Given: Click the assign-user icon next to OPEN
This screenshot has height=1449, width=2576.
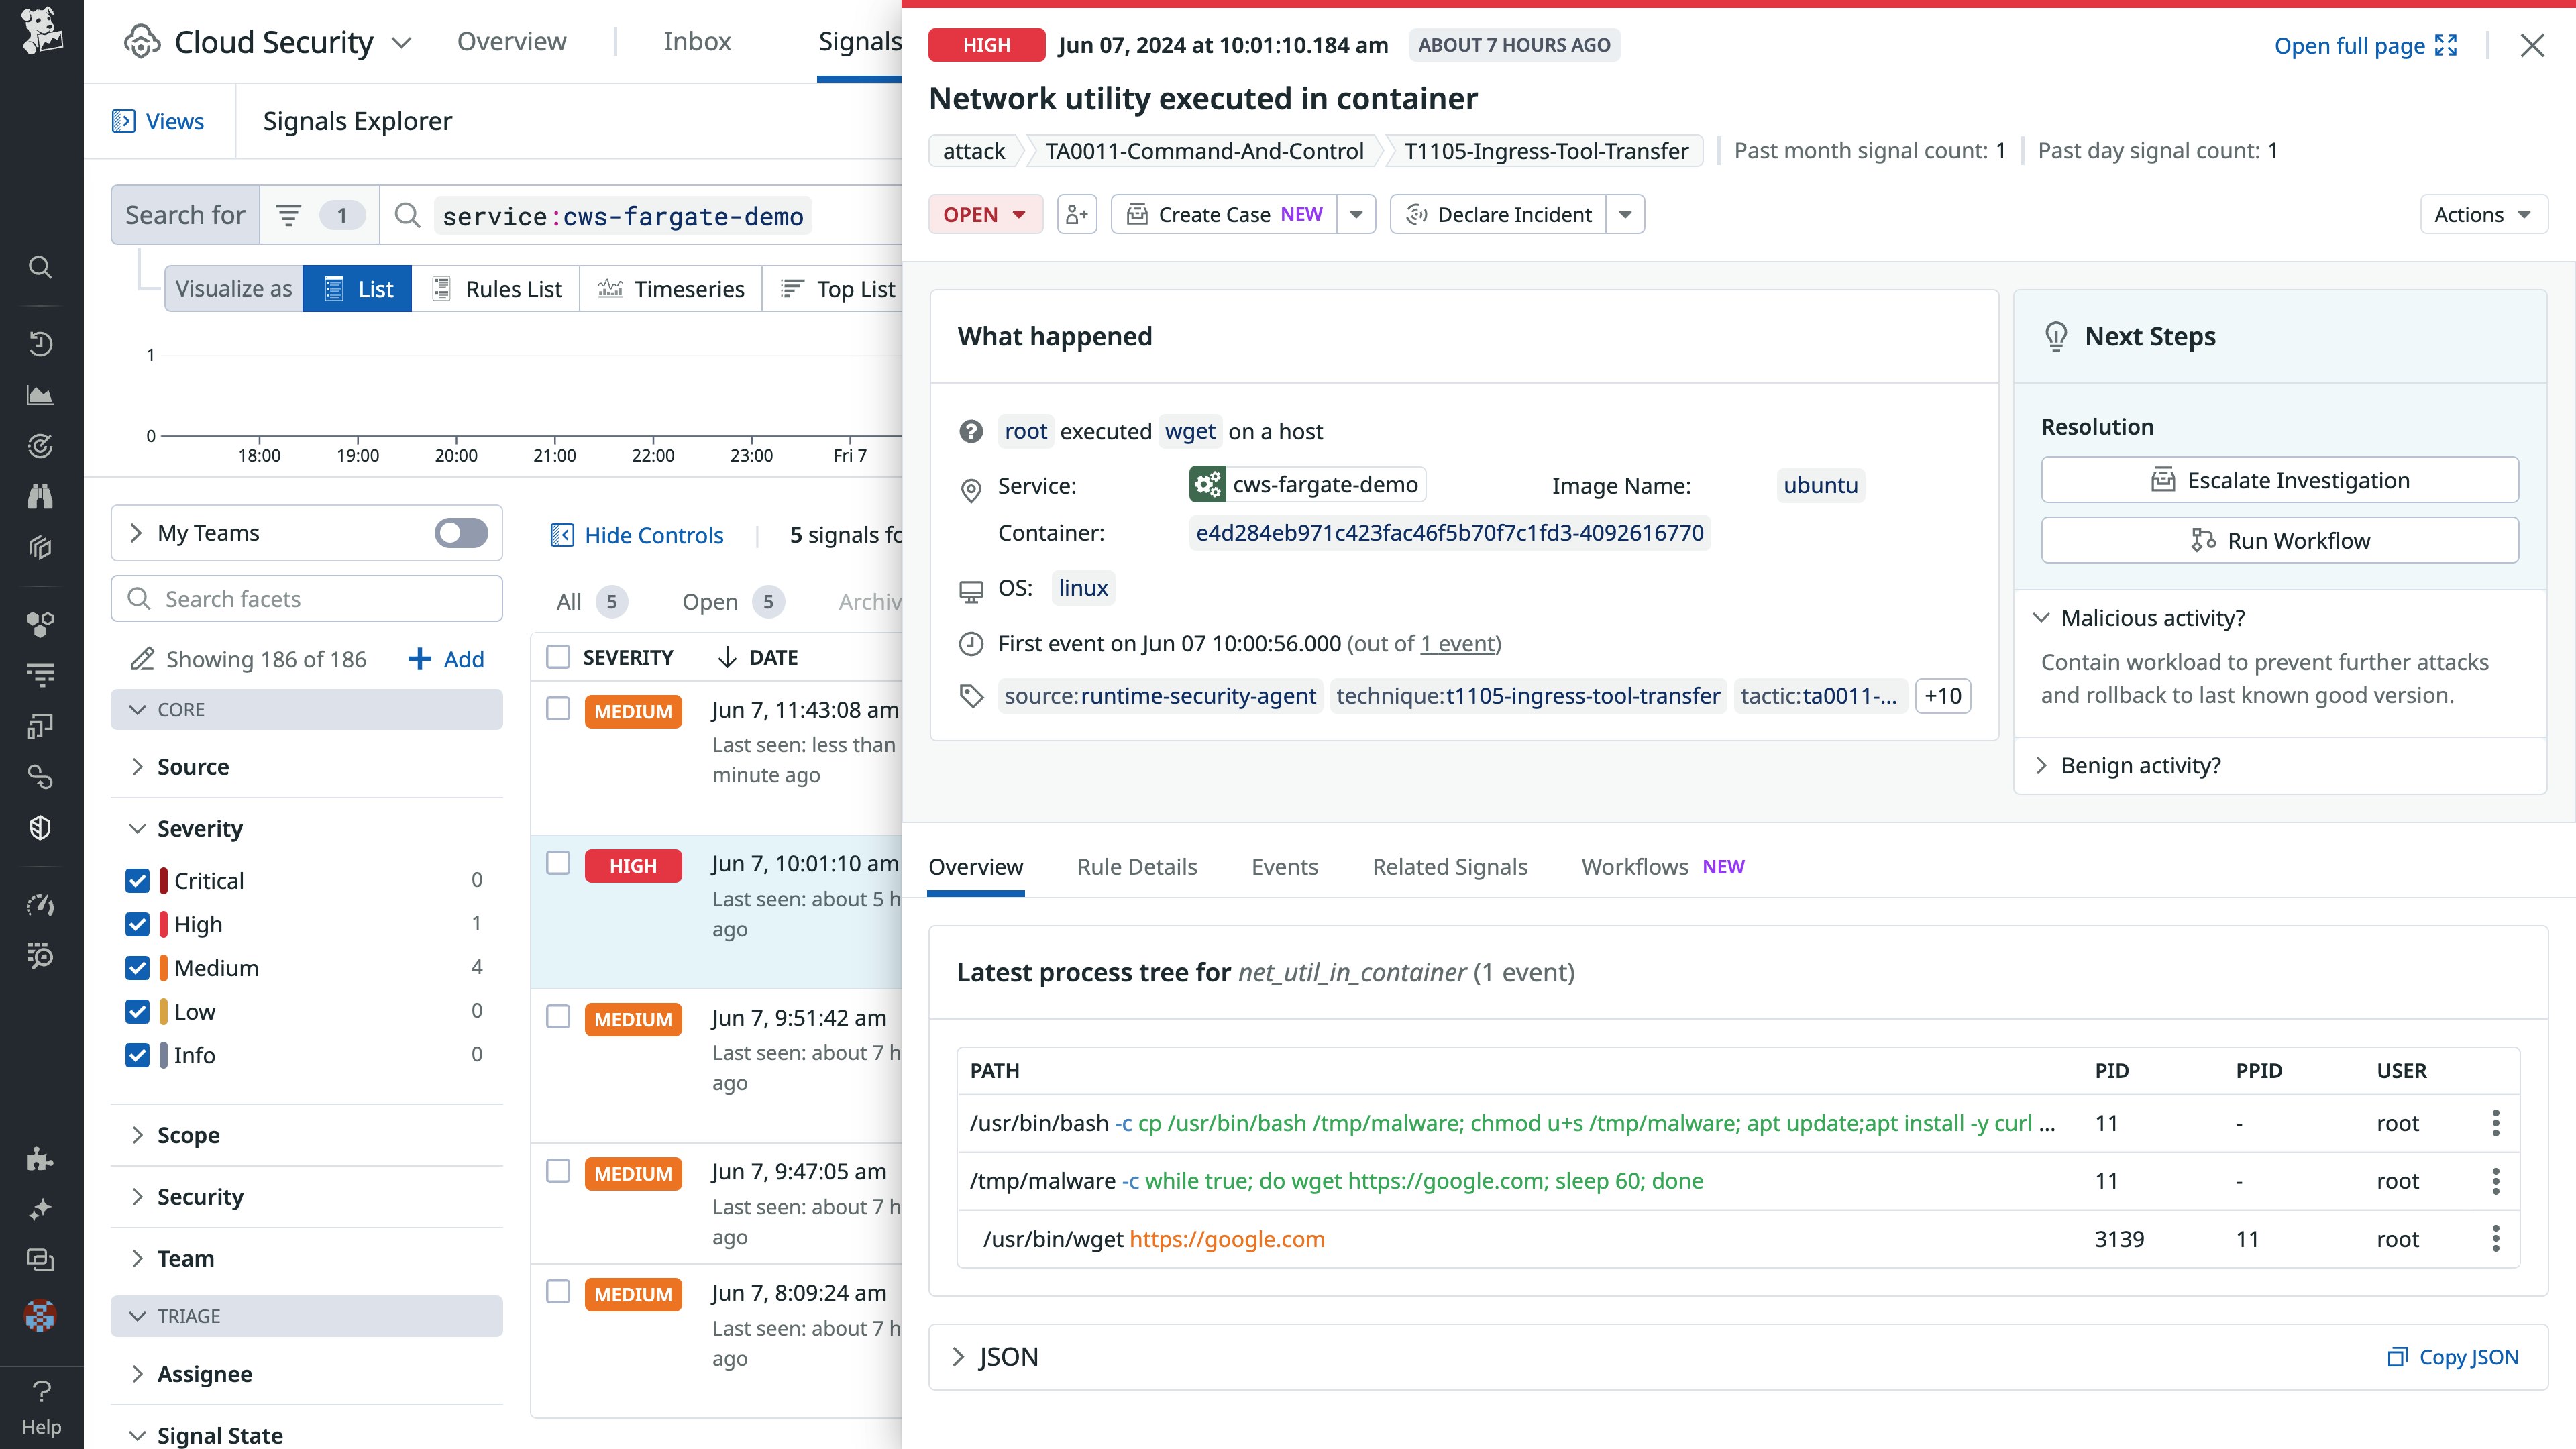Looking at the screenshot, I should [1077, 214].
